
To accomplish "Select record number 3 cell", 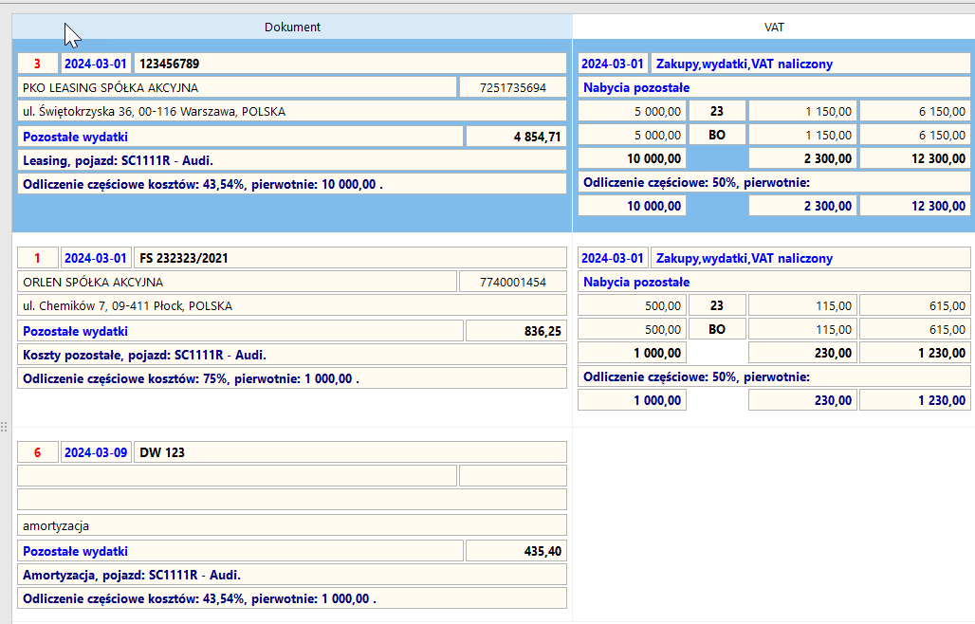I will [x=37, y=64].
